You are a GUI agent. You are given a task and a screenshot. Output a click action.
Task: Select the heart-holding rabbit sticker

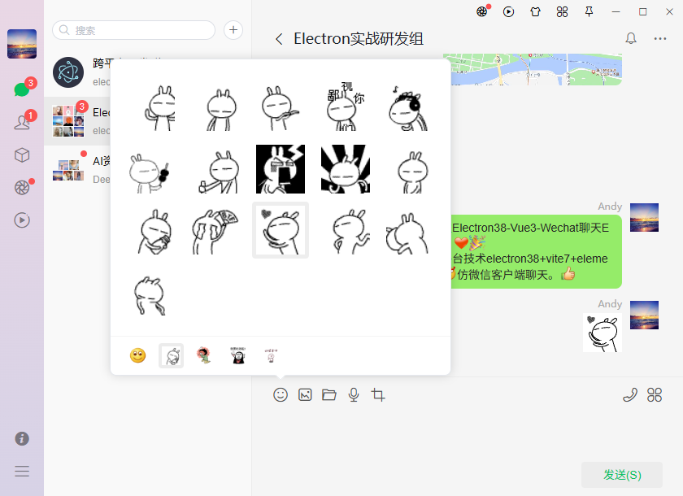coord(281,229)
